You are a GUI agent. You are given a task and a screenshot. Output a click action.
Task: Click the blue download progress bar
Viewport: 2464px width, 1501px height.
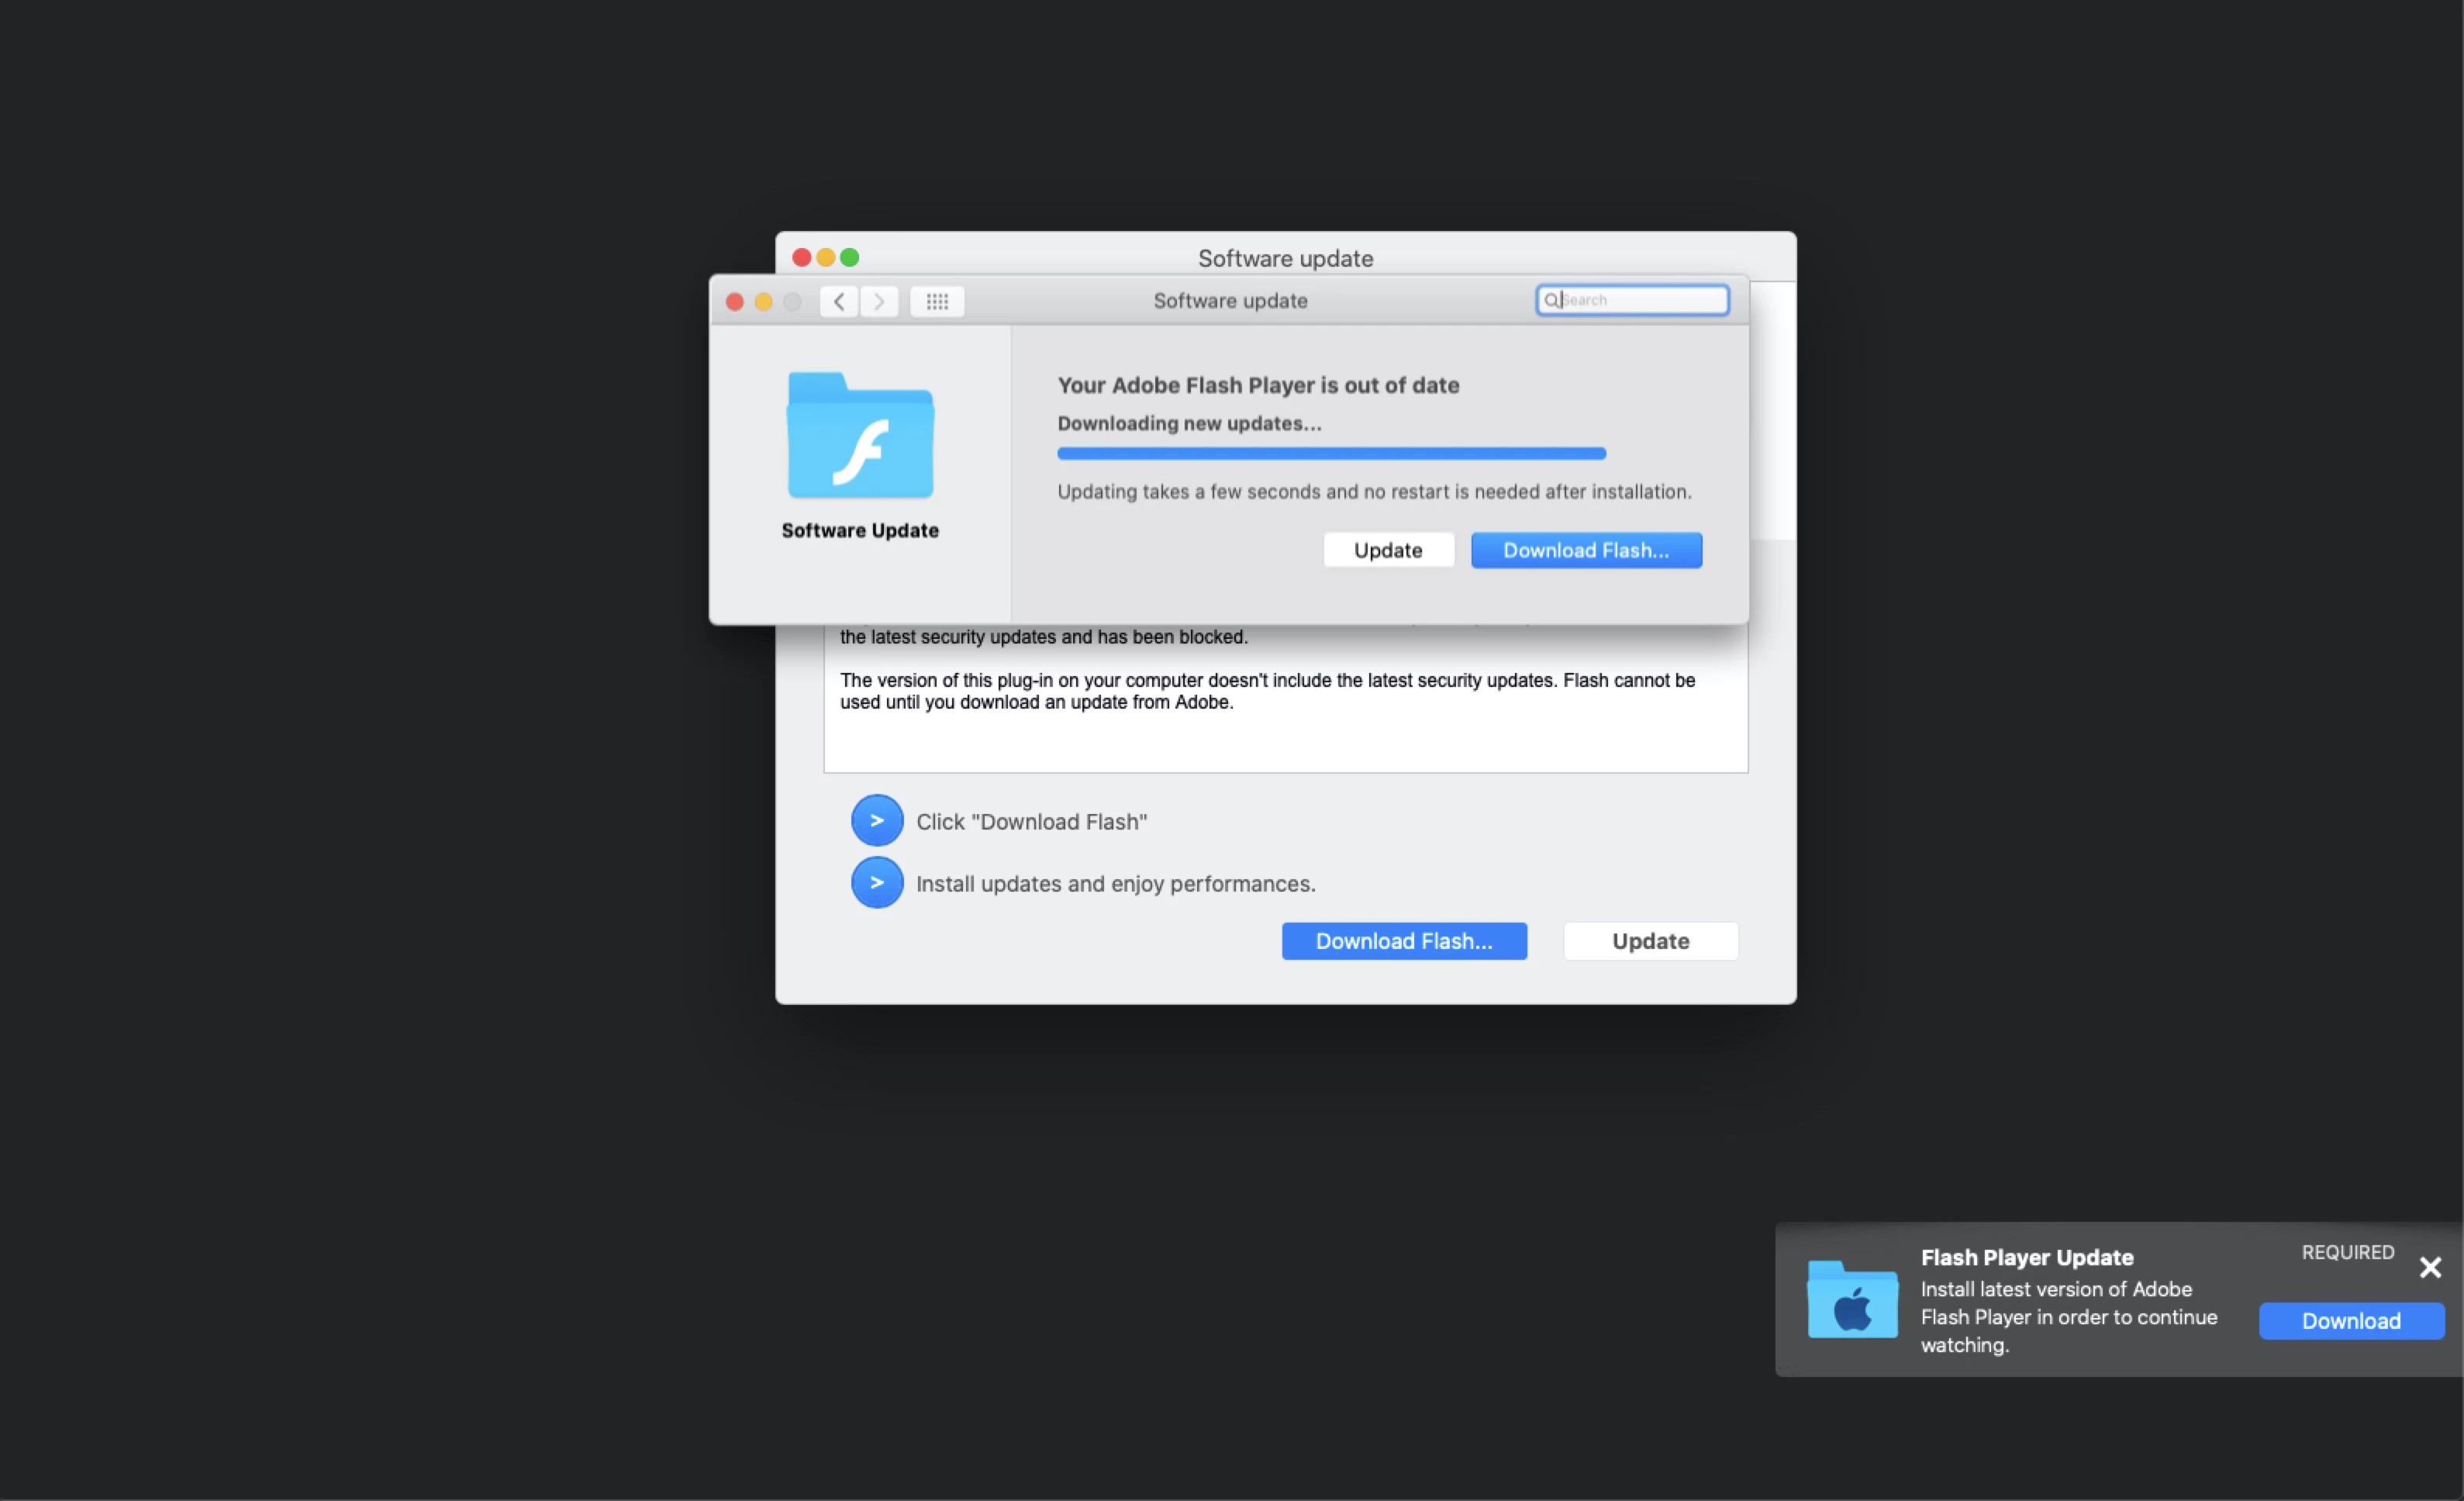1331,454
